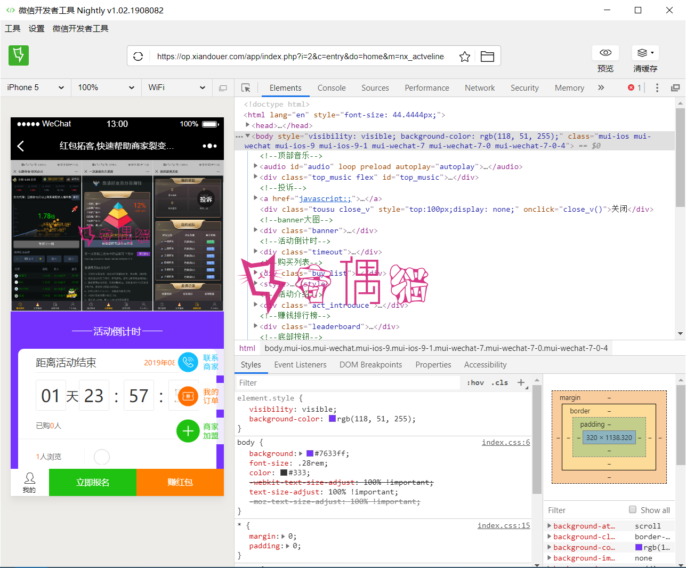Bookmark the URL with star icon

point(465,57)
